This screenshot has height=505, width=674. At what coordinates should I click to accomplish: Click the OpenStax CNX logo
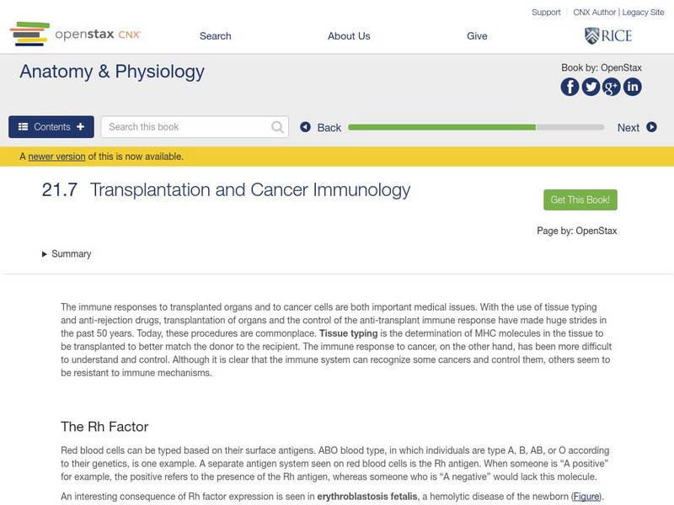tap(76, 35)
